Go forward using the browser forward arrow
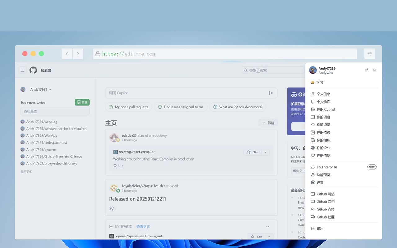This screenshot has width=397, height=248. pyautogui.click(x=78, y=54)
